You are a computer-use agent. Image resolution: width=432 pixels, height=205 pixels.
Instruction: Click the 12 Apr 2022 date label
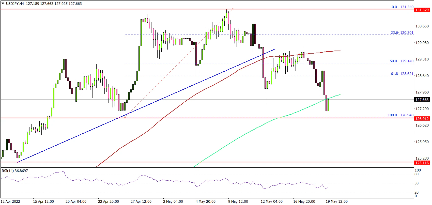[10, 201]
